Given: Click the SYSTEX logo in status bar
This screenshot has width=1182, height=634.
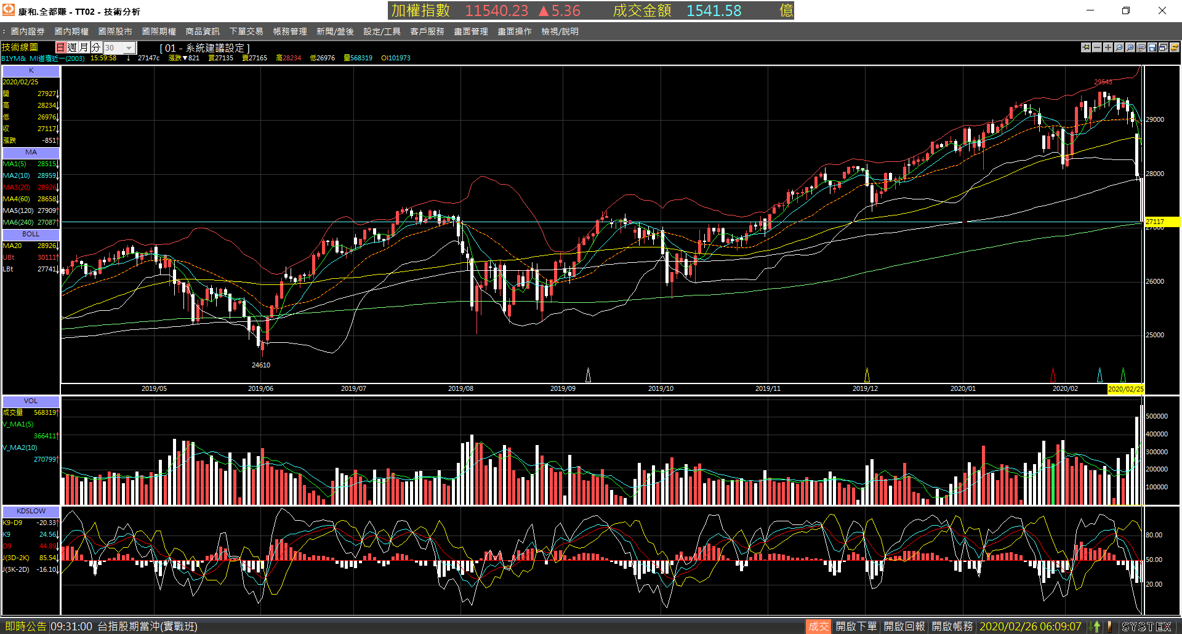Looking at the screenshot, I should pos(1146,627).
